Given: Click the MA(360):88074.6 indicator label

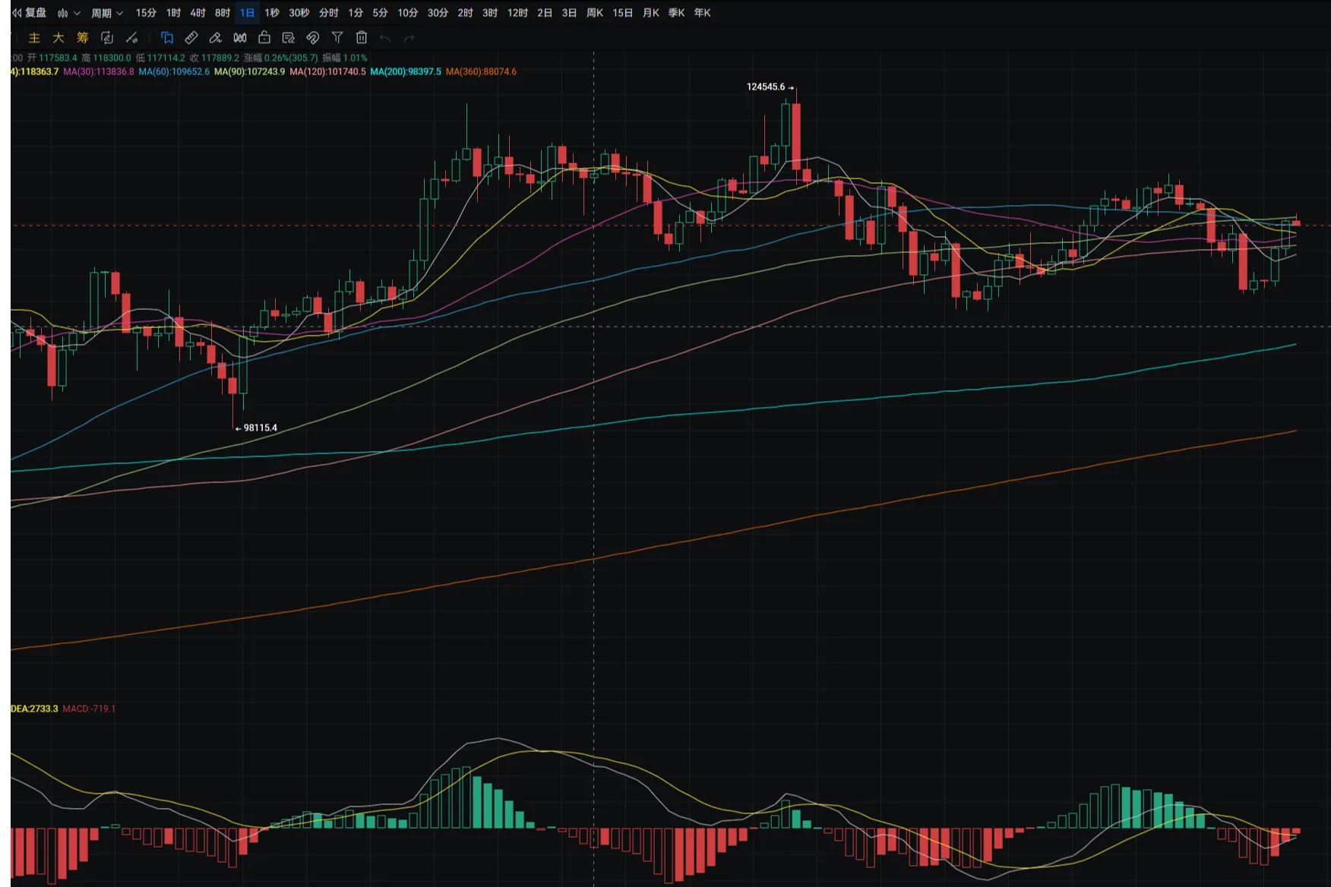Looking at the screenshot, I should click(x=481, y=71).
